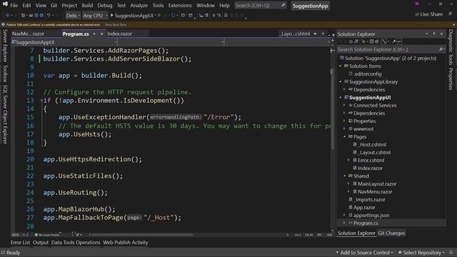Image resolution: width=457 pixels, height=257 pixels.
Task: Click the Search Solution Explorer field
Action: point(391,49)
